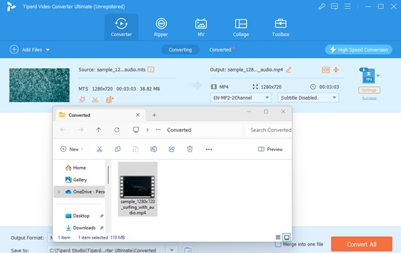The width and height of the screenshot is (401, 253).
Task: Expand the Add Files dropdown arrow
Action: pos(48,50)
